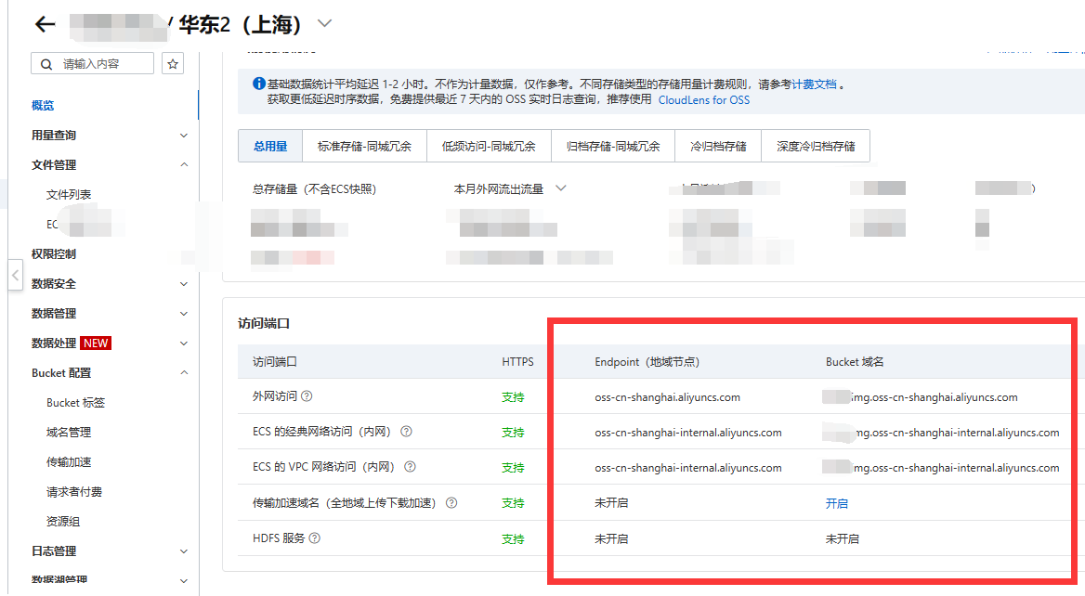This screenshot has height=596, width=1085.
Task: Open the 计费文档 link
Action: tap(814, 84)
